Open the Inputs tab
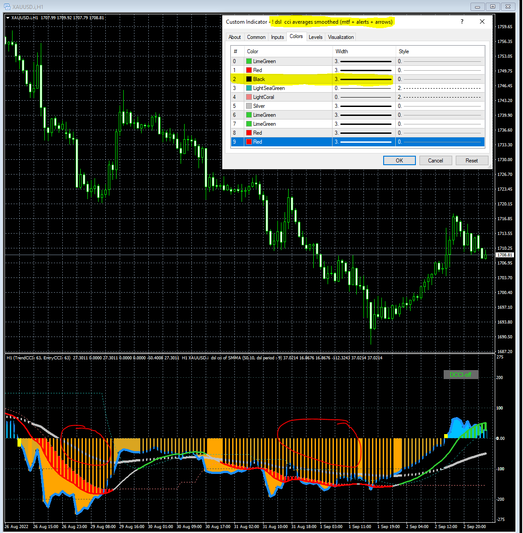The width and height of the screenshot is (523, 533). pos(277,37)
